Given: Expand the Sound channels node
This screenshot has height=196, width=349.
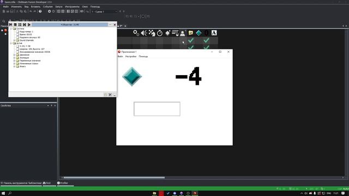Looking at the screenshot, I should 14,40.
